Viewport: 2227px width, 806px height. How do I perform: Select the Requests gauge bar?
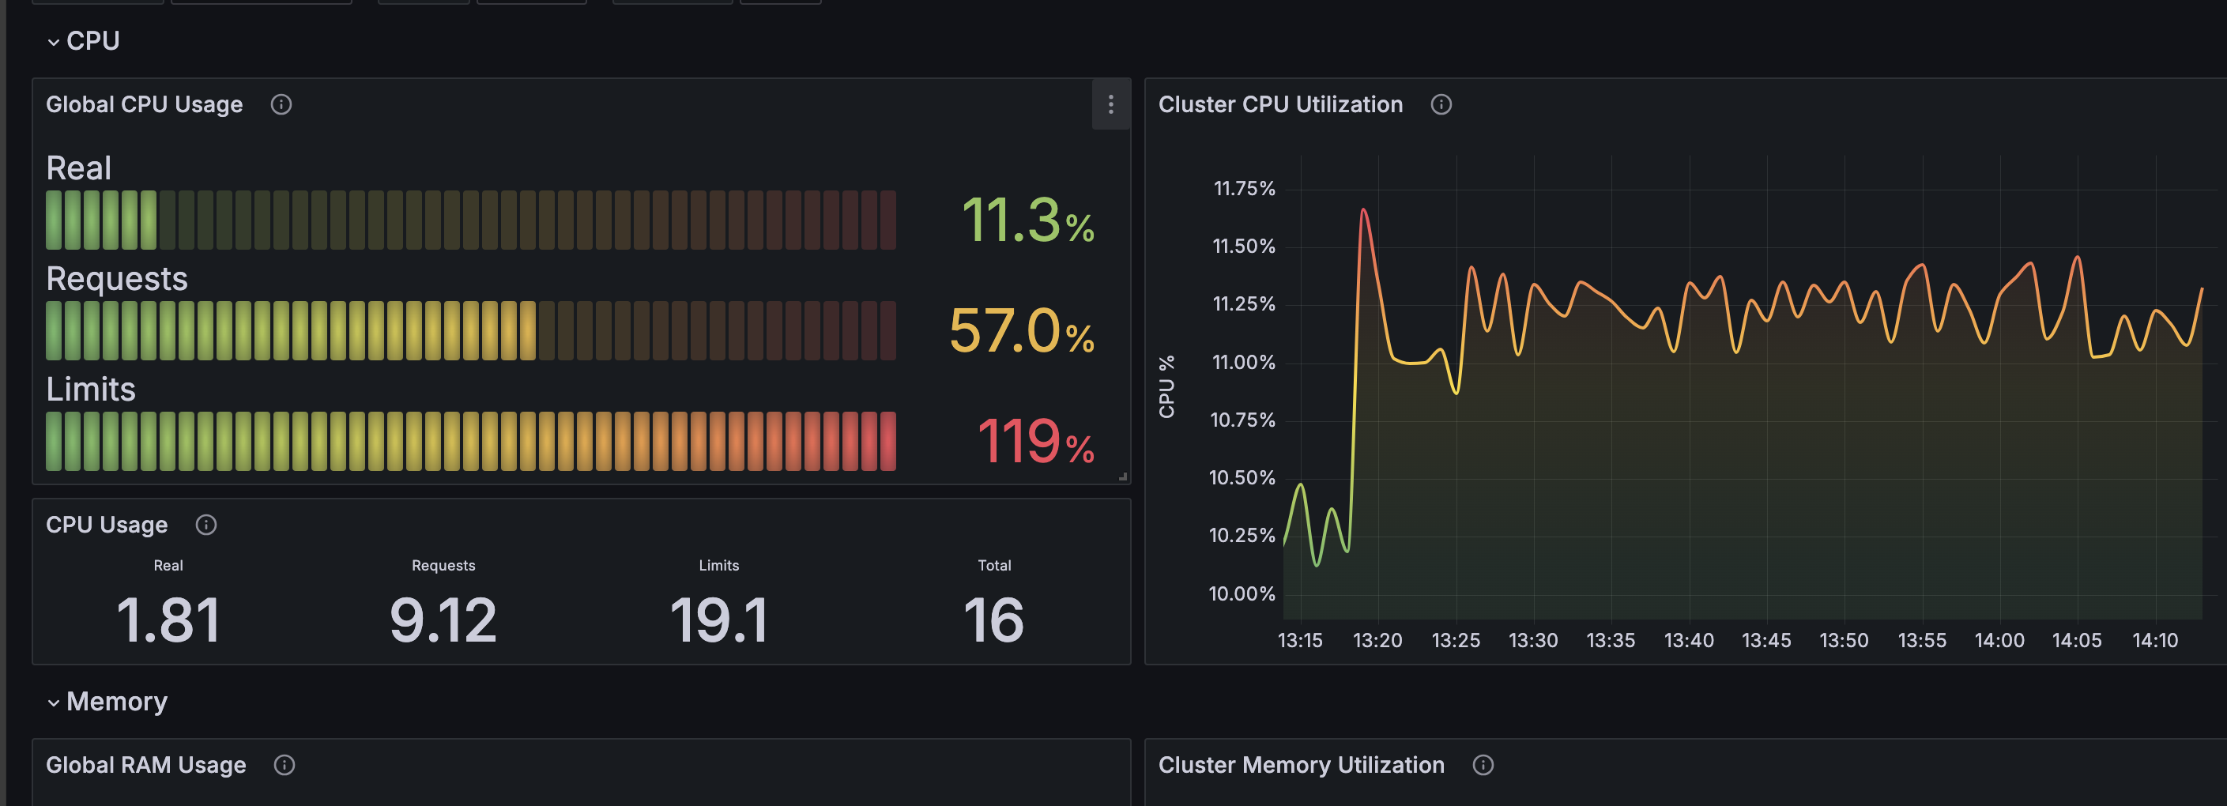[x=471, y=331]
